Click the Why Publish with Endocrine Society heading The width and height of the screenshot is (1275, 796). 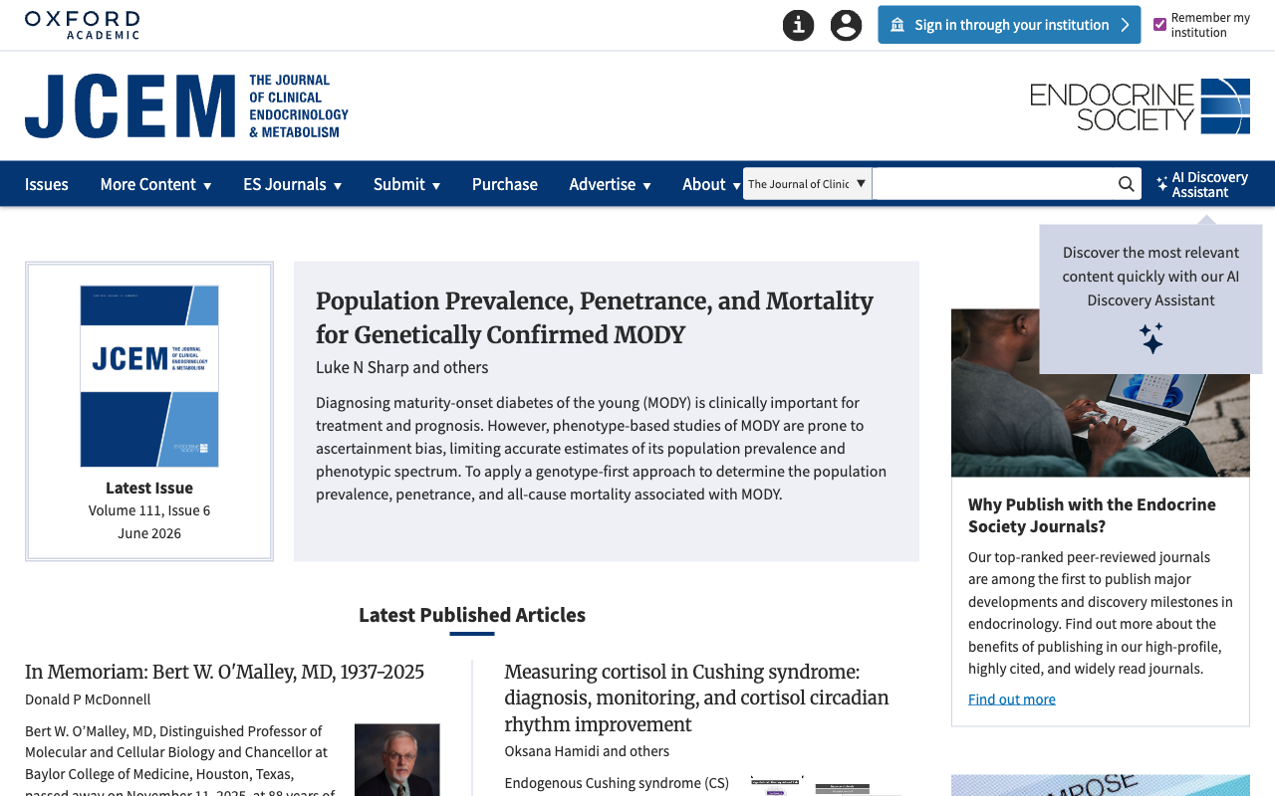click(1092, 515)
